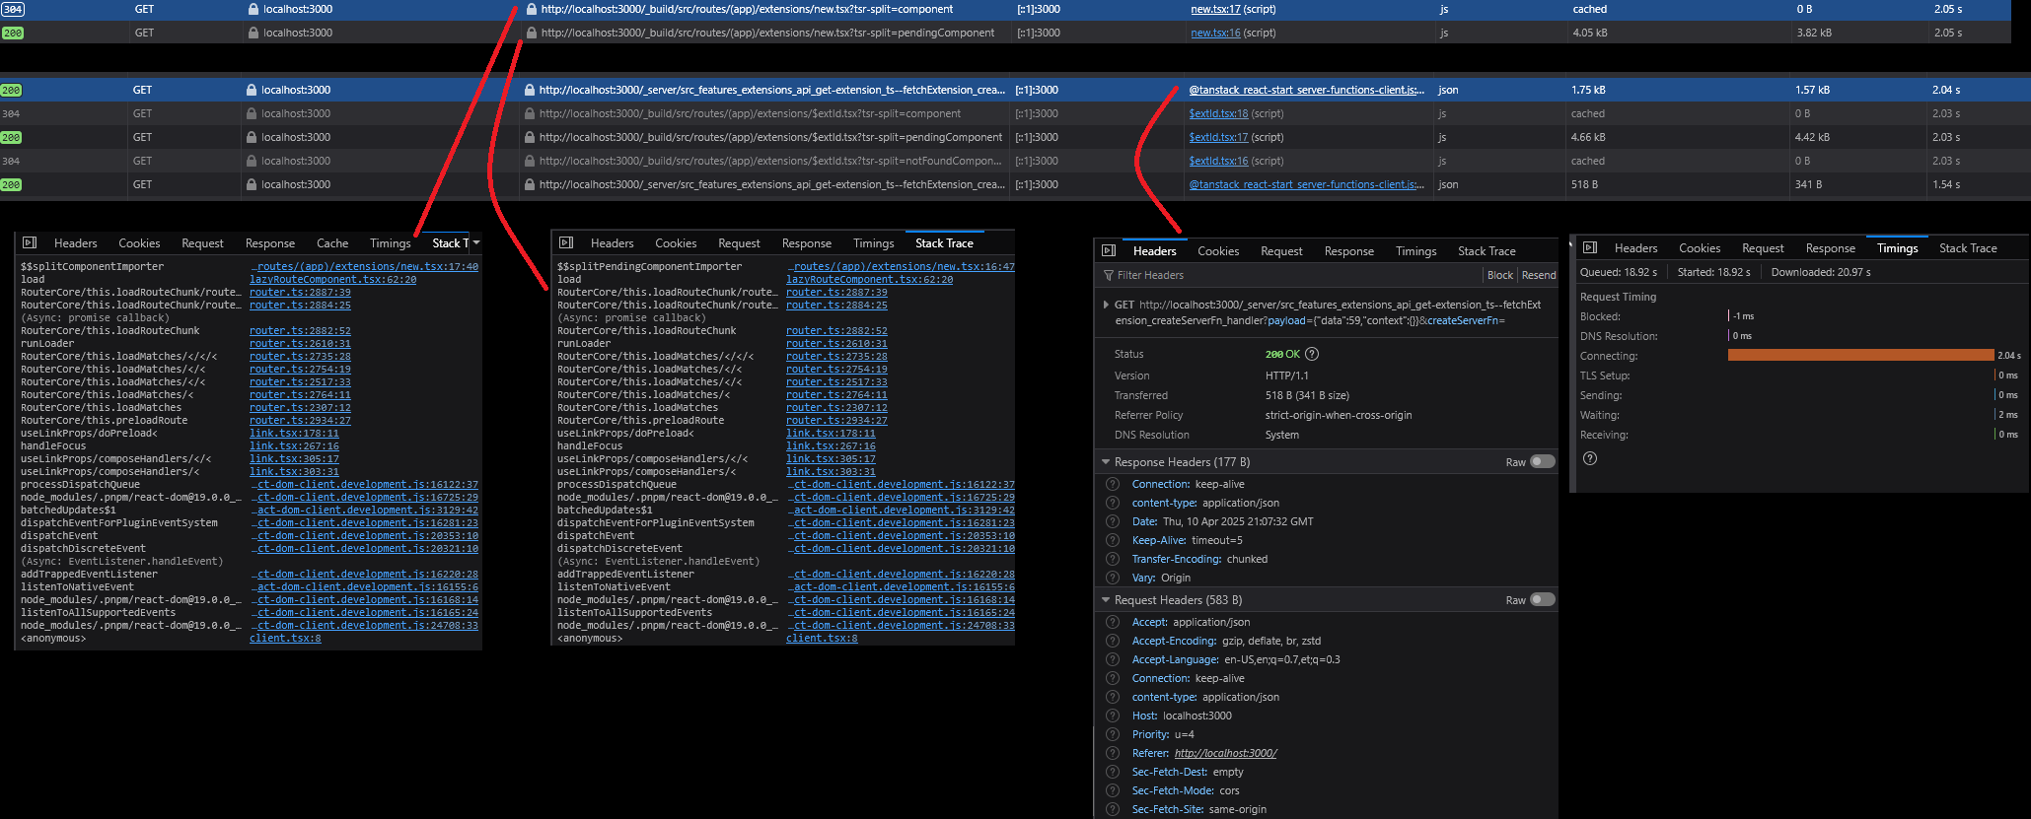Open $extId.tsx:16 initiator link
This screenshot has height=819, width=2031.
[1218, 161]
